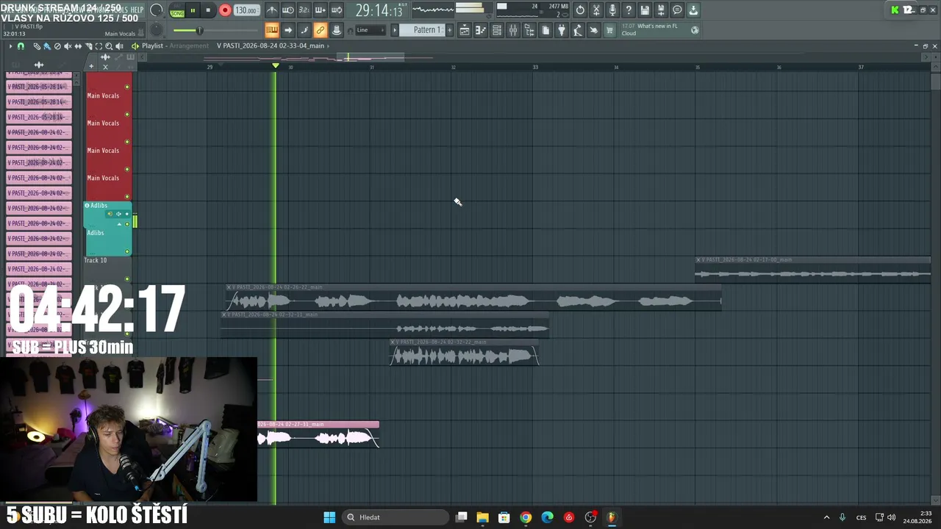
Task: Click the Windows Start button
Action: coord(329,517)
